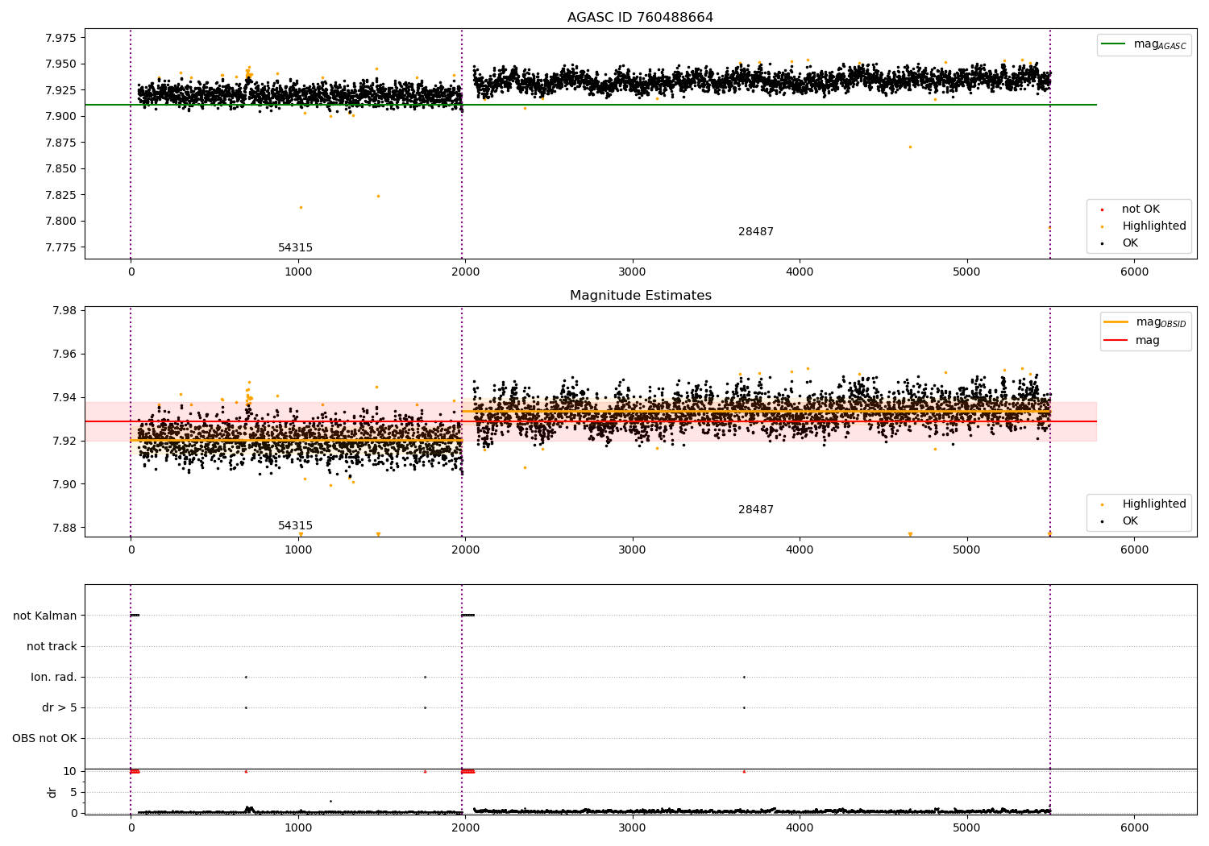Click the 7.850 y-axis tick label
This screenshot has width=1209, height=846.
pos(60,169)
